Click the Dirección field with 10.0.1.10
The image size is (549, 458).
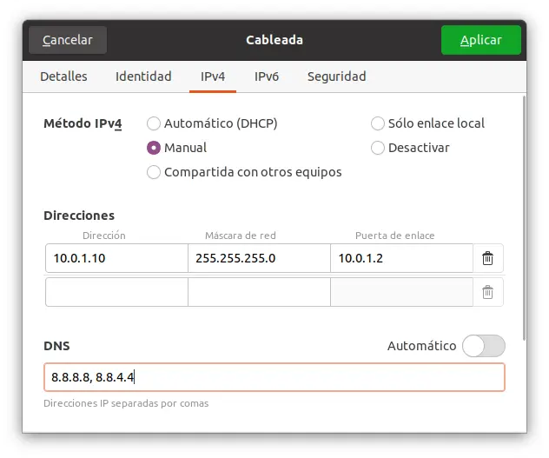tap(116, 258)
